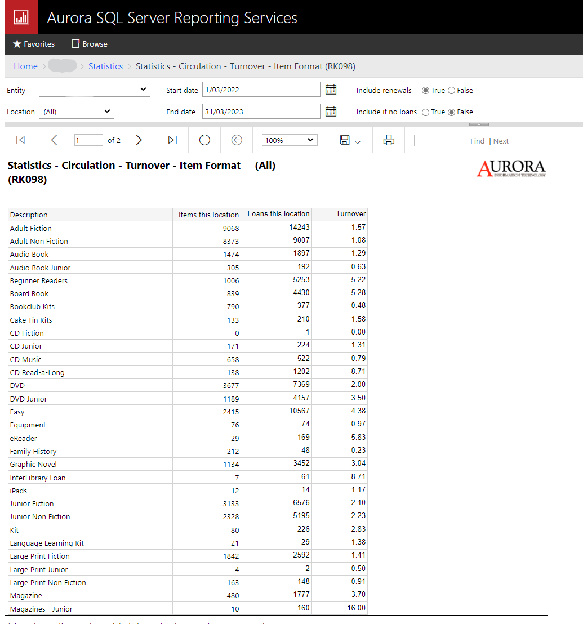
Task: Open the 100% zoom dropdown
Action: pyautogui.click(x=290, y=140)
